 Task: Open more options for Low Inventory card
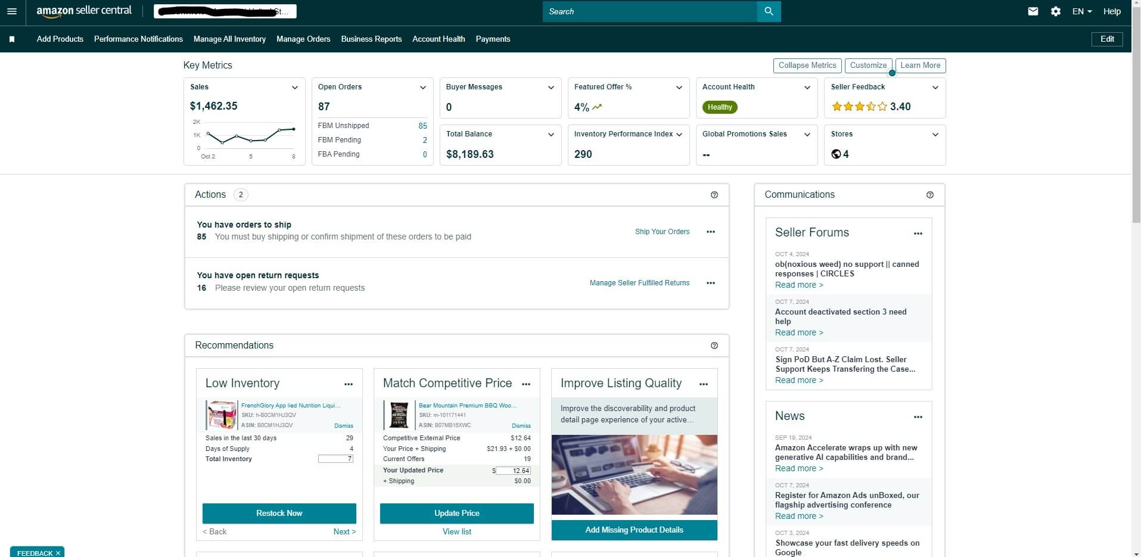(x=349, y=384)
